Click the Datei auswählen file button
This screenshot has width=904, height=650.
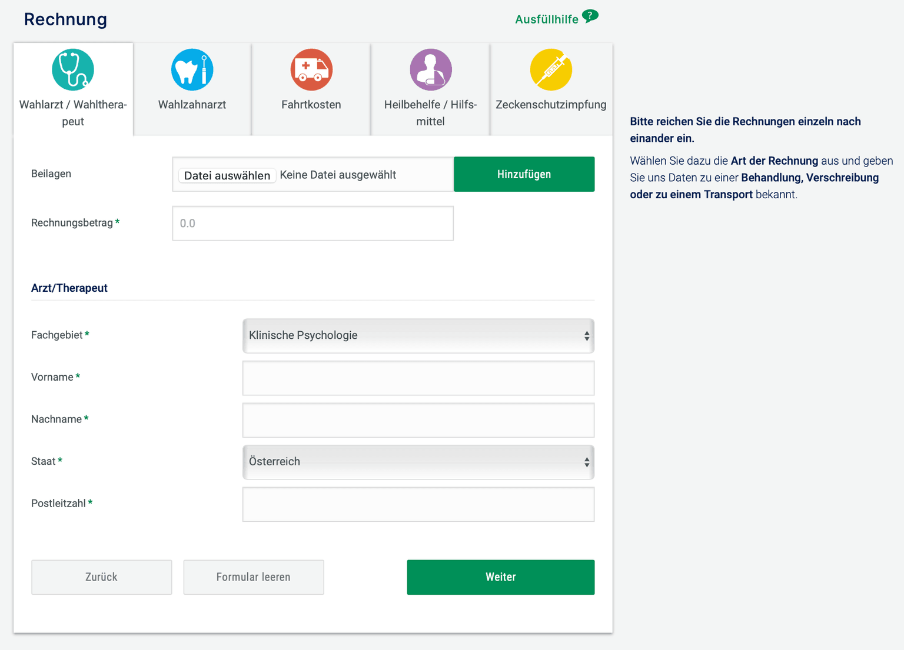227,175
